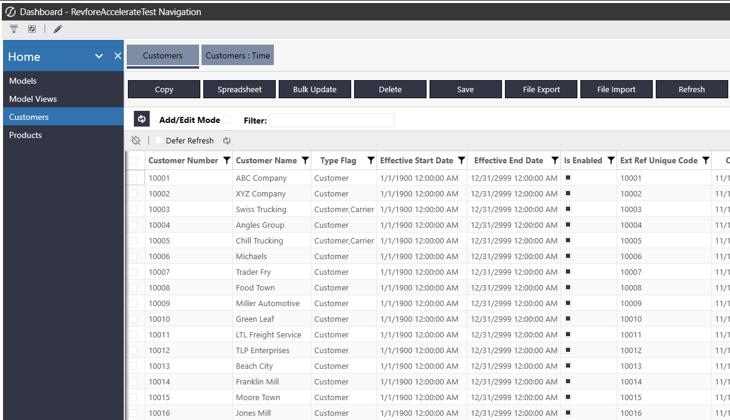Open the Effective Start Date filter dropdown
730x420 pixels.
pos(462,160)
